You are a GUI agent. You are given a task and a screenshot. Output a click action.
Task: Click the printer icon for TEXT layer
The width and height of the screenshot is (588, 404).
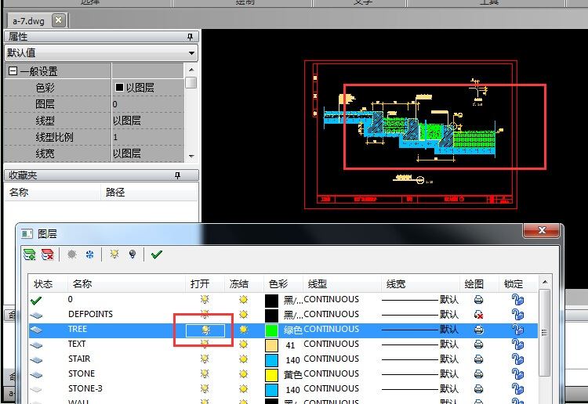pyautogui.click(x=478, y=344)
